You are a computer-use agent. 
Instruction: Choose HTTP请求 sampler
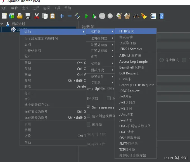pos(136,31)
